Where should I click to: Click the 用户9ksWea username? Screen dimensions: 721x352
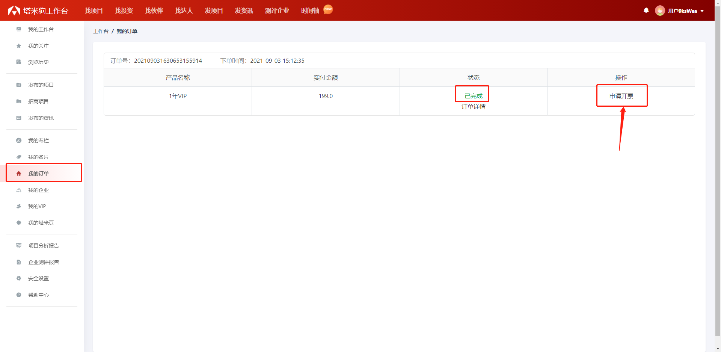(682, 11)
